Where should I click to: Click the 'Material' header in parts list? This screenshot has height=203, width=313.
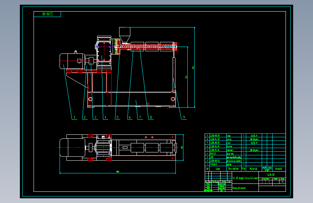(x=253, y=169)
